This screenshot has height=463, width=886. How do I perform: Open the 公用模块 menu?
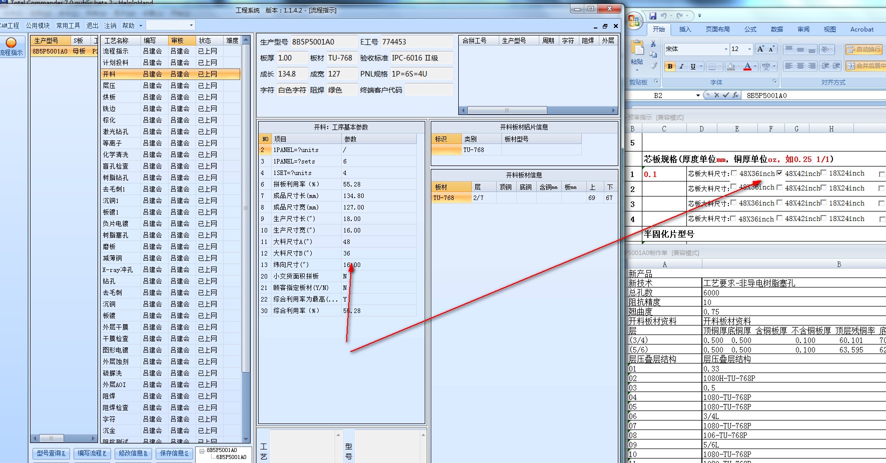click(x=38, y=25)
